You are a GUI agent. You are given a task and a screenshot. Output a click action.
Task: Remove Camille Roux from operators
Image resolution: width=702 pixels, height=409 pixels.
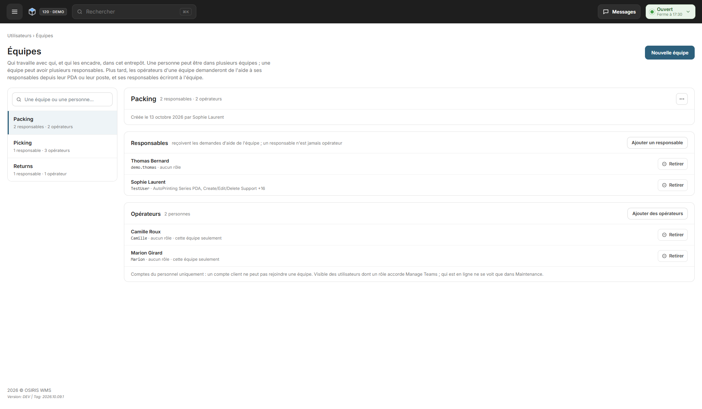[x=672, y=235]
